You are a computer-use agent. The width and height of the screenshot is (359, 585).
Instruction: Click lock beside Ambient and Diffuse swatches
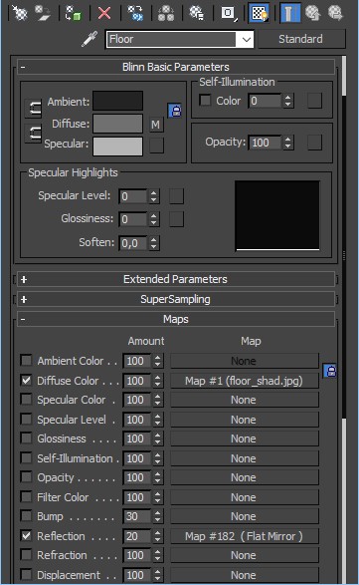click(175, 111)
